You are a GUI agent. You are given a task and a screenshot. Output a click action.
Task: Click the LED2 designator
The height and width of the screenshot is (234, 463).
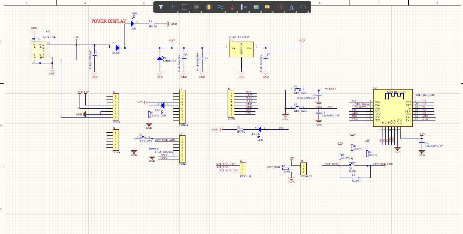coord(255,135)
